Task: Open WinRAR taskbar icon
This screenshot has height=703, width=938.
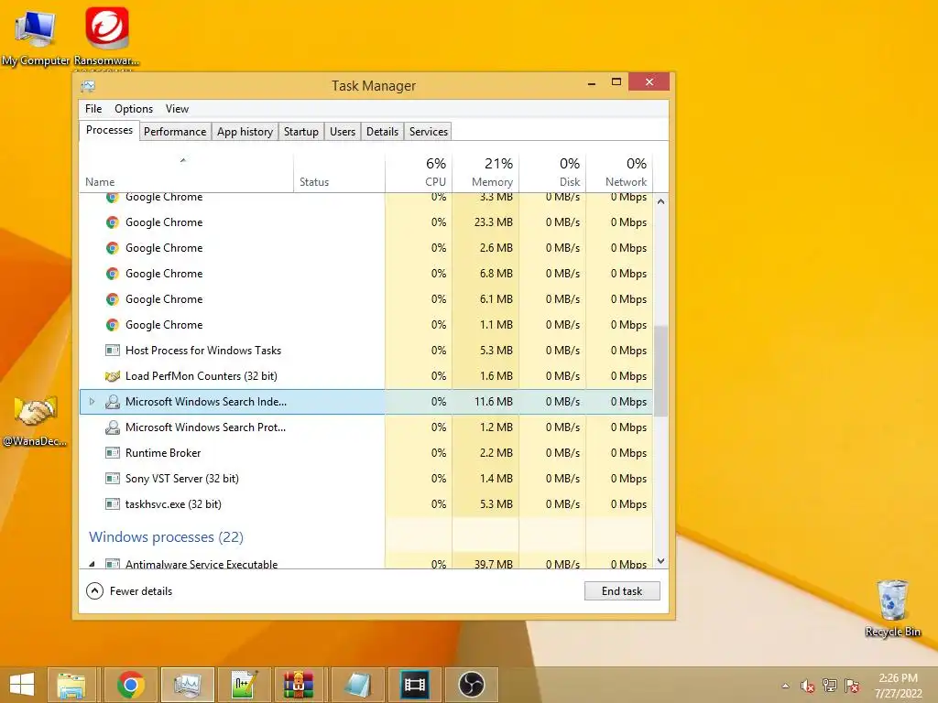Action: 300,685
